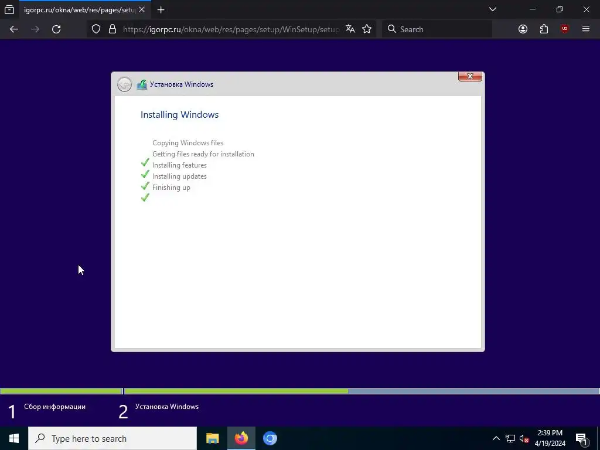Open the notification action center
The image size is (600, 450).
click(581, 438)
